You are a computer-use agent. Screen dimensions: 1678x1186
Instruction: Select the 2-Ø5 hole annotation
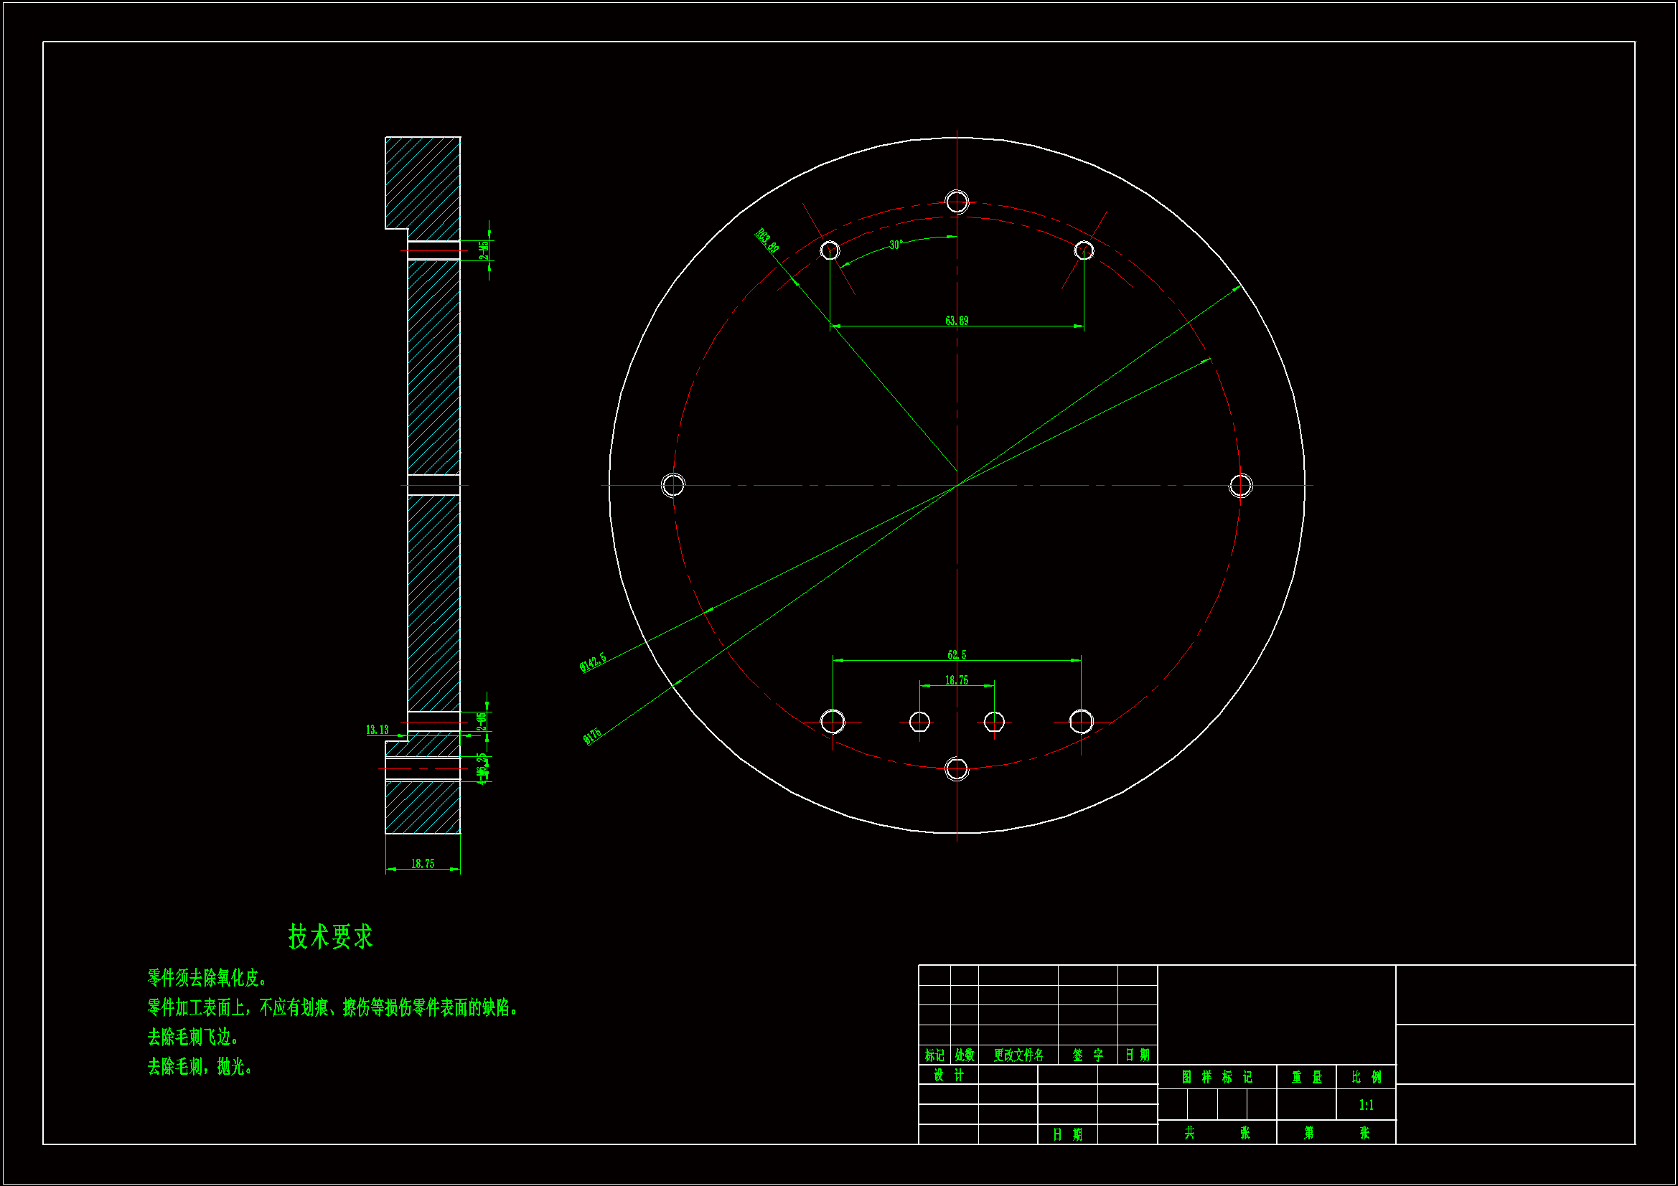pos(481,721)
